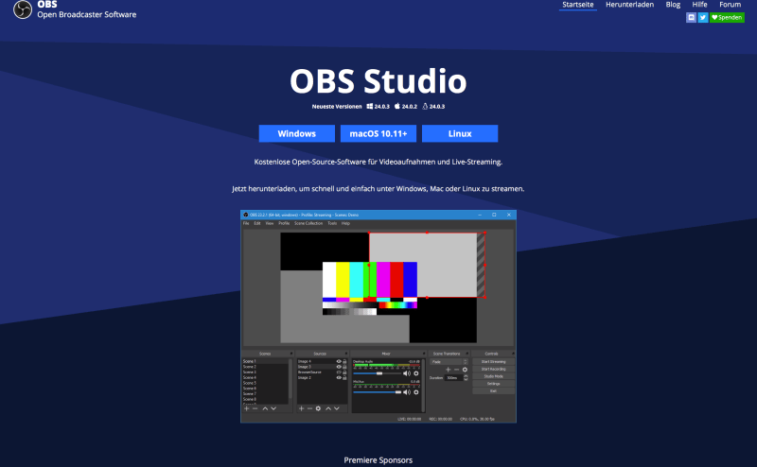Screen dimensions: 757x467
Task: Click the Windows logo version 24.0.3
Action: point(370,107)
